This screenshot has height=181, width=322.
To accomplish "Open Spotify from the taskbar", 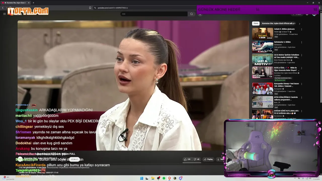I will pyautogui.click(x=164, y=178).
